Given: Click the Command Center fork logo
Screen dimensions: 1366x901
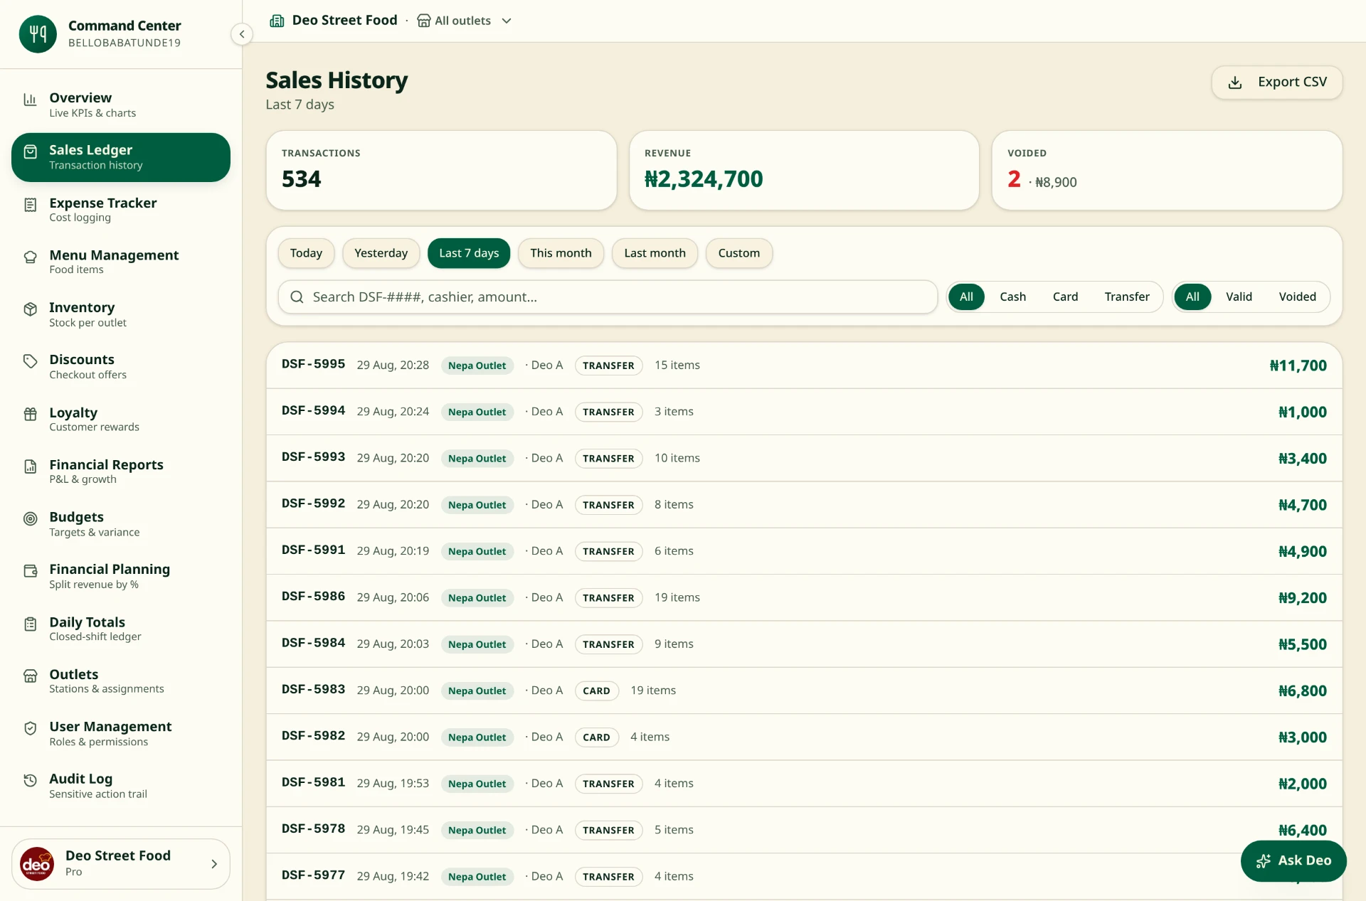Looking at the screenshot, I should tap(38, 33).
